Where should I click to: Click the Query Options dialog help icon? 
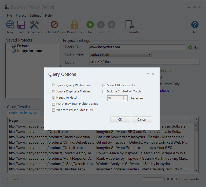(x=148, y=74)
